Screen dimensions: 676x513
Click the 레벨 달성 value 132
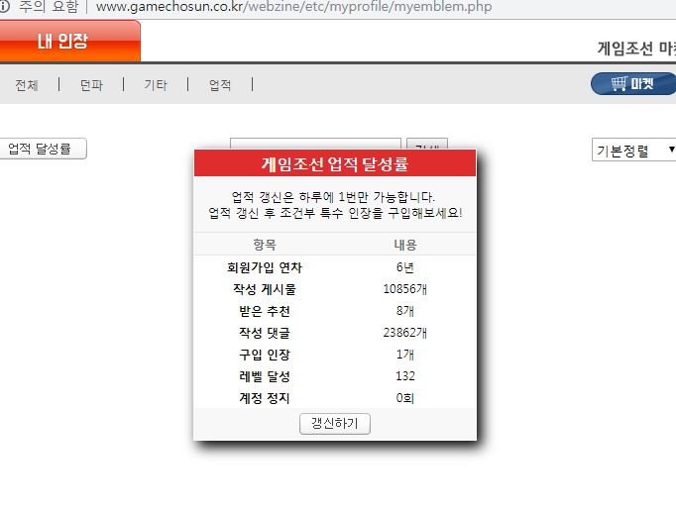pos(404,376)
